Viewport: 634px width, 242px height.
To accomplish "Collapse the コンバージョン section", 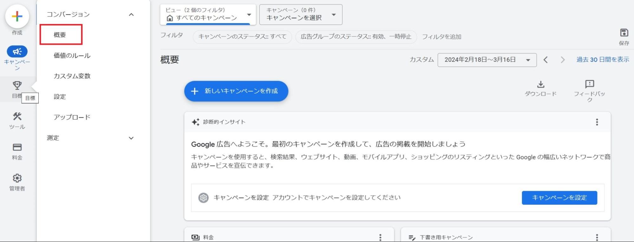I will click(131, 15).
